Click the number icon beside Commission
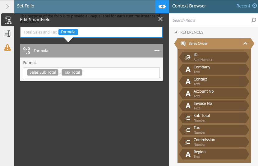 click(x=188, y=142)
